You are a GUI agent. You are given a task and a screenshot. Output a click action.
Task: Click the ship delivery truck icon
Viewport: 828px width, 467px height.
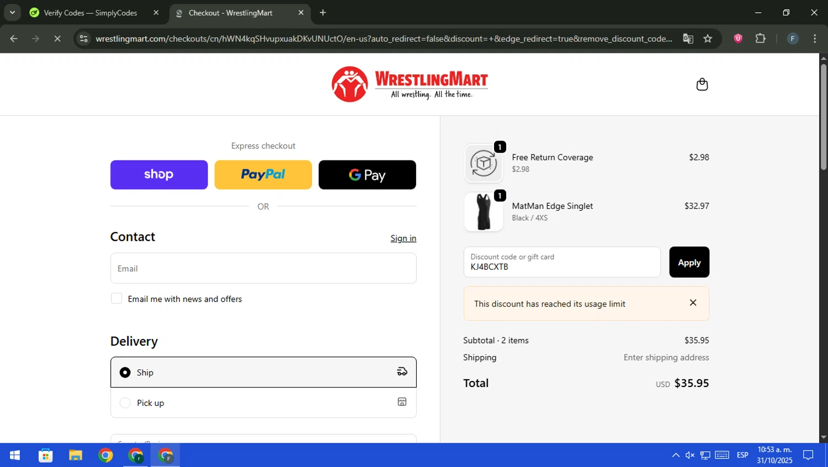click(x=402, y=372)
